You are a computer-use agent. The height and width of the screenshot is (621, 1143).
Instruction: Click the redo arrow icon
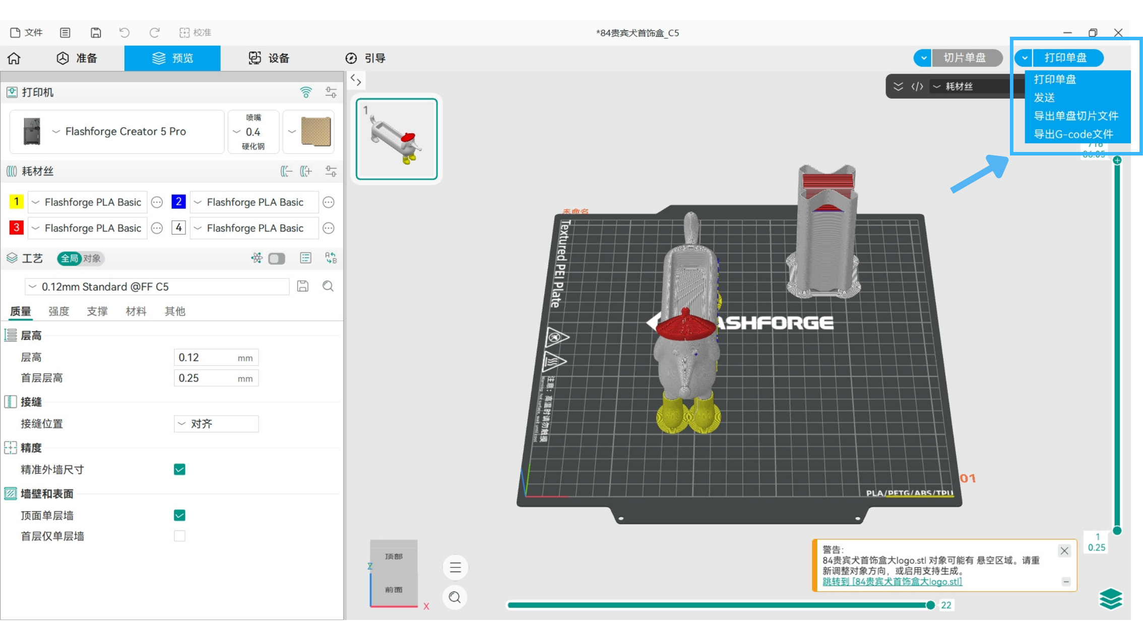click(154, 33)
